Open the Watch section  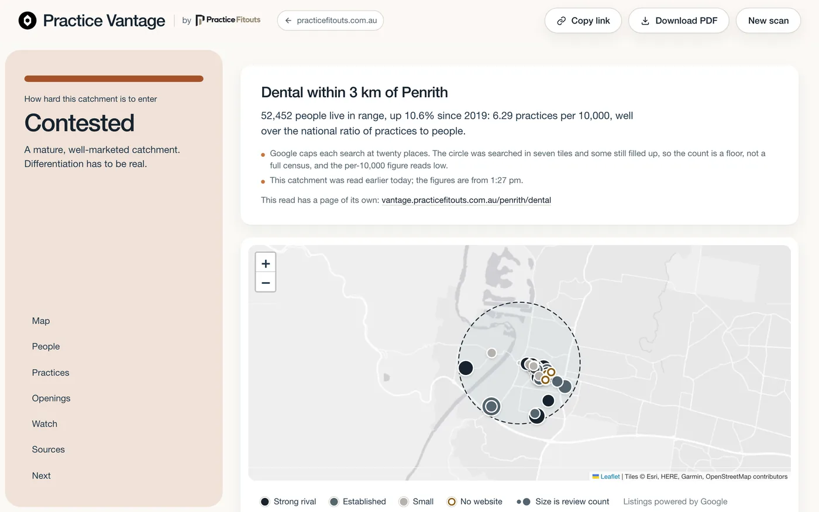(x=44, y=424)
